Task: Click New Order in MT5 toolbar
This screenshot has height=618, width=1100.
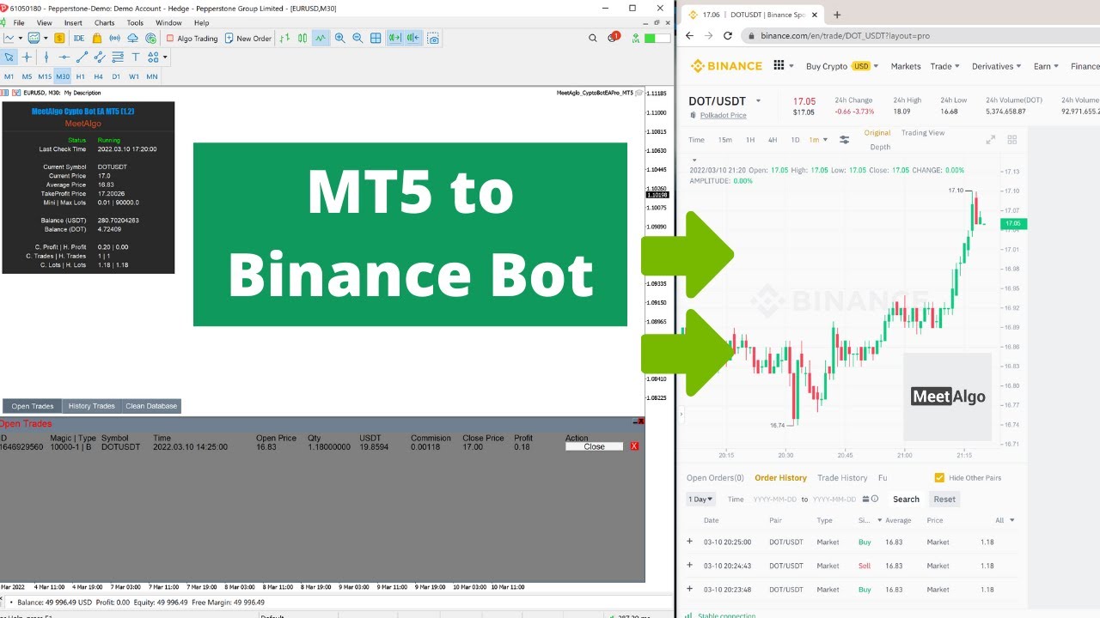Action: tap(248, 38)
